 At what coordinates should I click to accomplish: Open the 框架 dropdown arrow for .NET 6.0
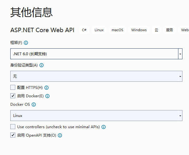tap(180, 54)
